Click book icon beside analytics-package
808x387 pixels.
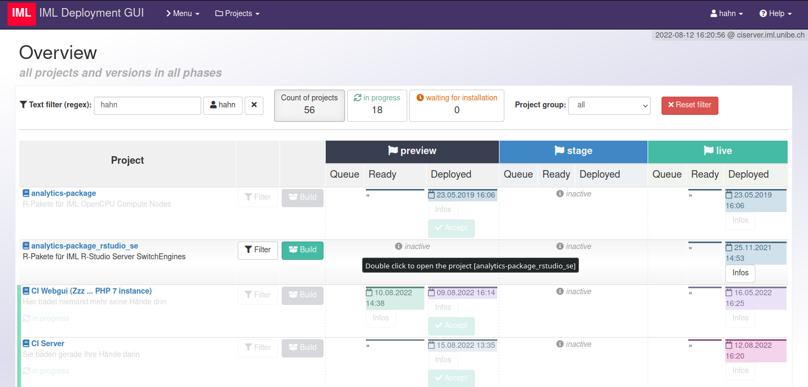coord(26,193)
